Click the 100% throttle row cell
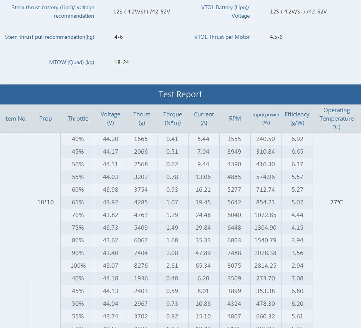 [78, 265]
